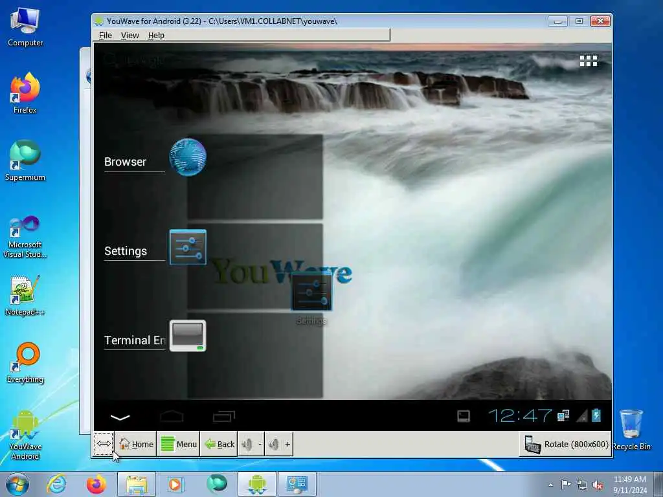Click the dragged Settings icon on home screen
The height and width of the screenshot is (497, 663).
[311, 293]
